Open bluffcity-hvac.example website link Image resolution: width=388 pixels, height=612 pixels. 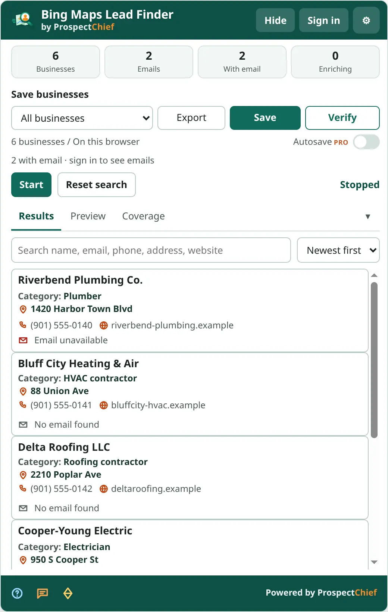point(158,405)
